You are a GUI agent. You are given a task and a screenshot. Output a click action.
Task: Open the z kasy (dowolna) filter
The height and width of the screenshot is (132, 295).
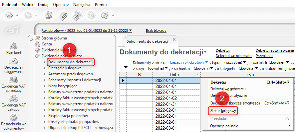point(158,68)
